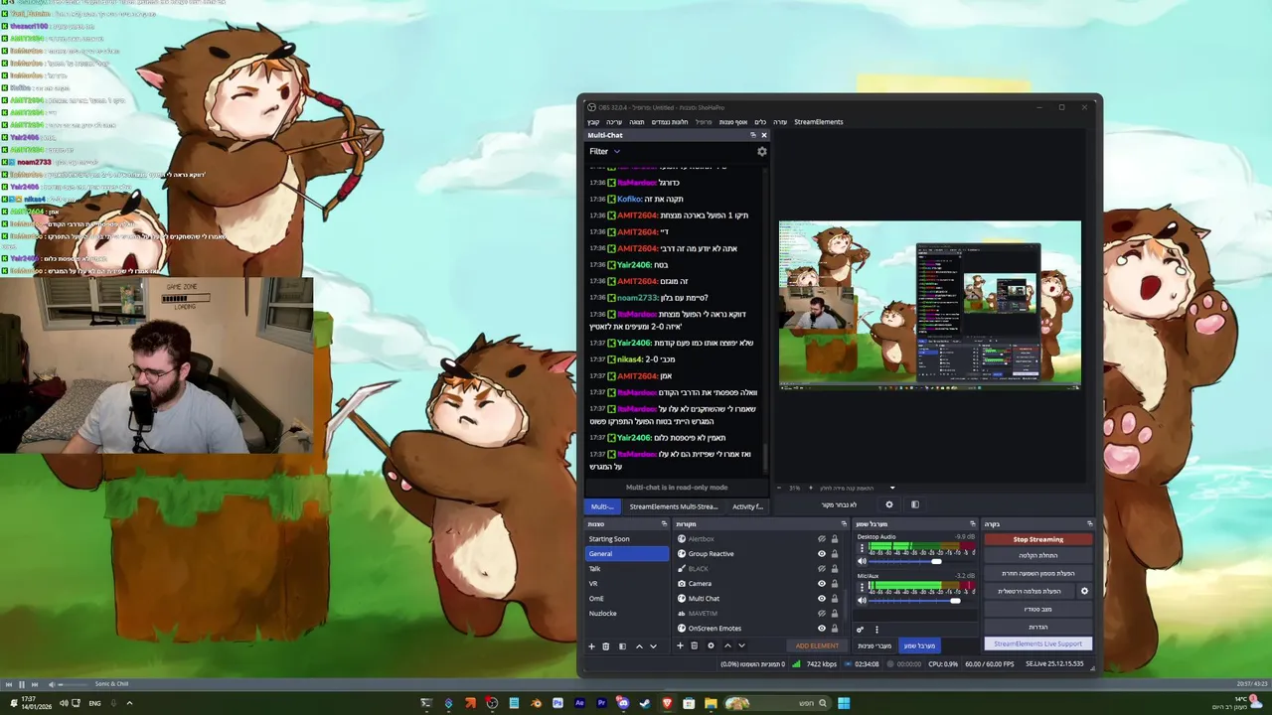Show the MAVETIM source

point(822,614)
